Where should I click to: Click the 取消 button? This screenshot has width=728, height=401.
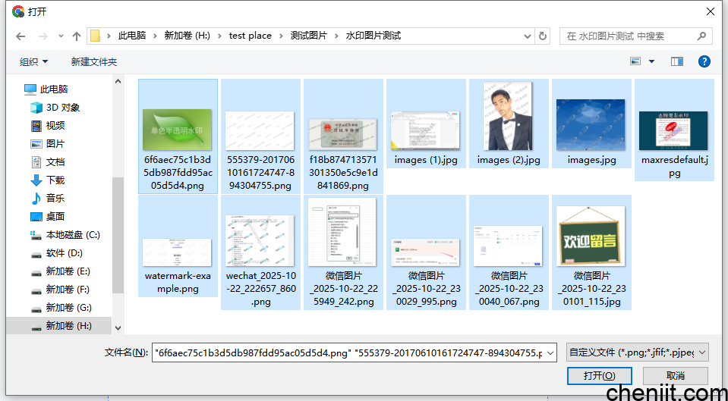675,376
